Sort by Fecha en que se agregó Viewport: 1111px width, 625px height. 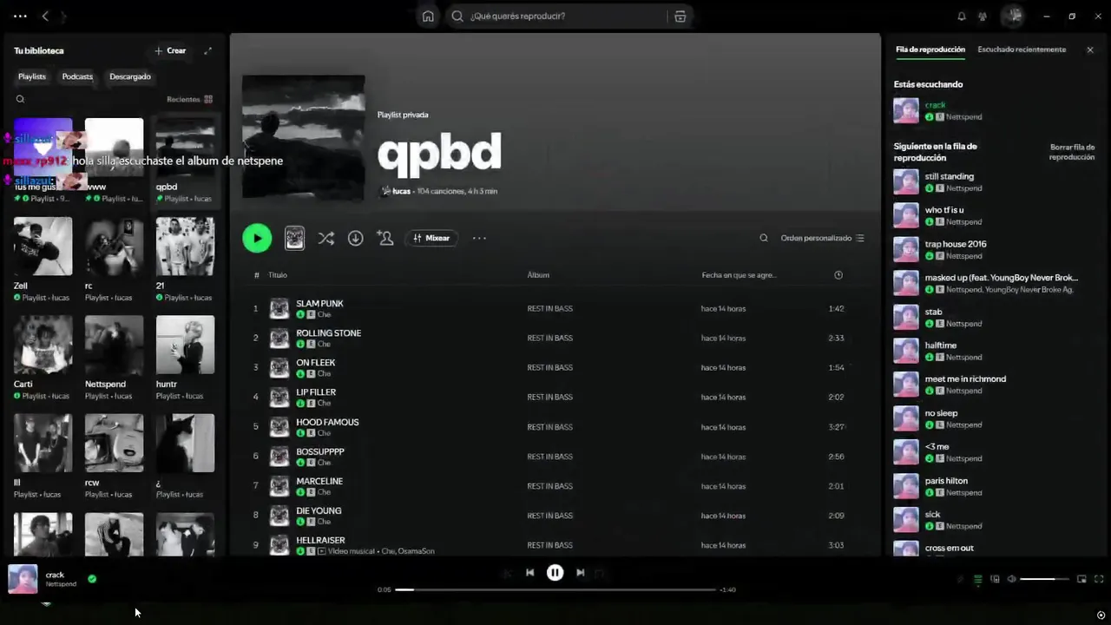[739, 275]
